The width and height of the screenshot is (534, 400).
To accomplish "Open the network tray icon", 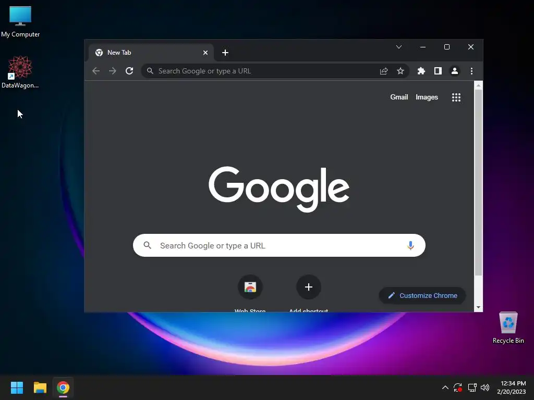I will click(472, 387).
